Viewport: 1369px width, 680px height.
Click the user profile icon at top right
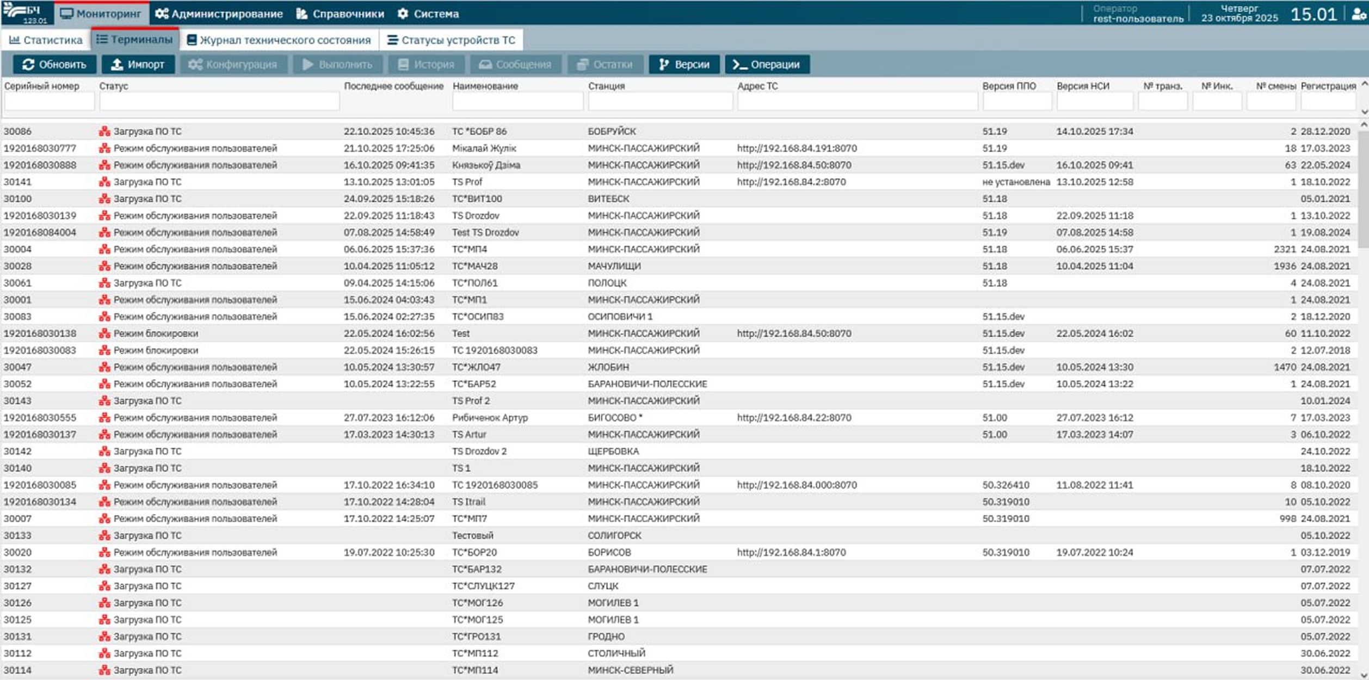(x=1358, y=14)
